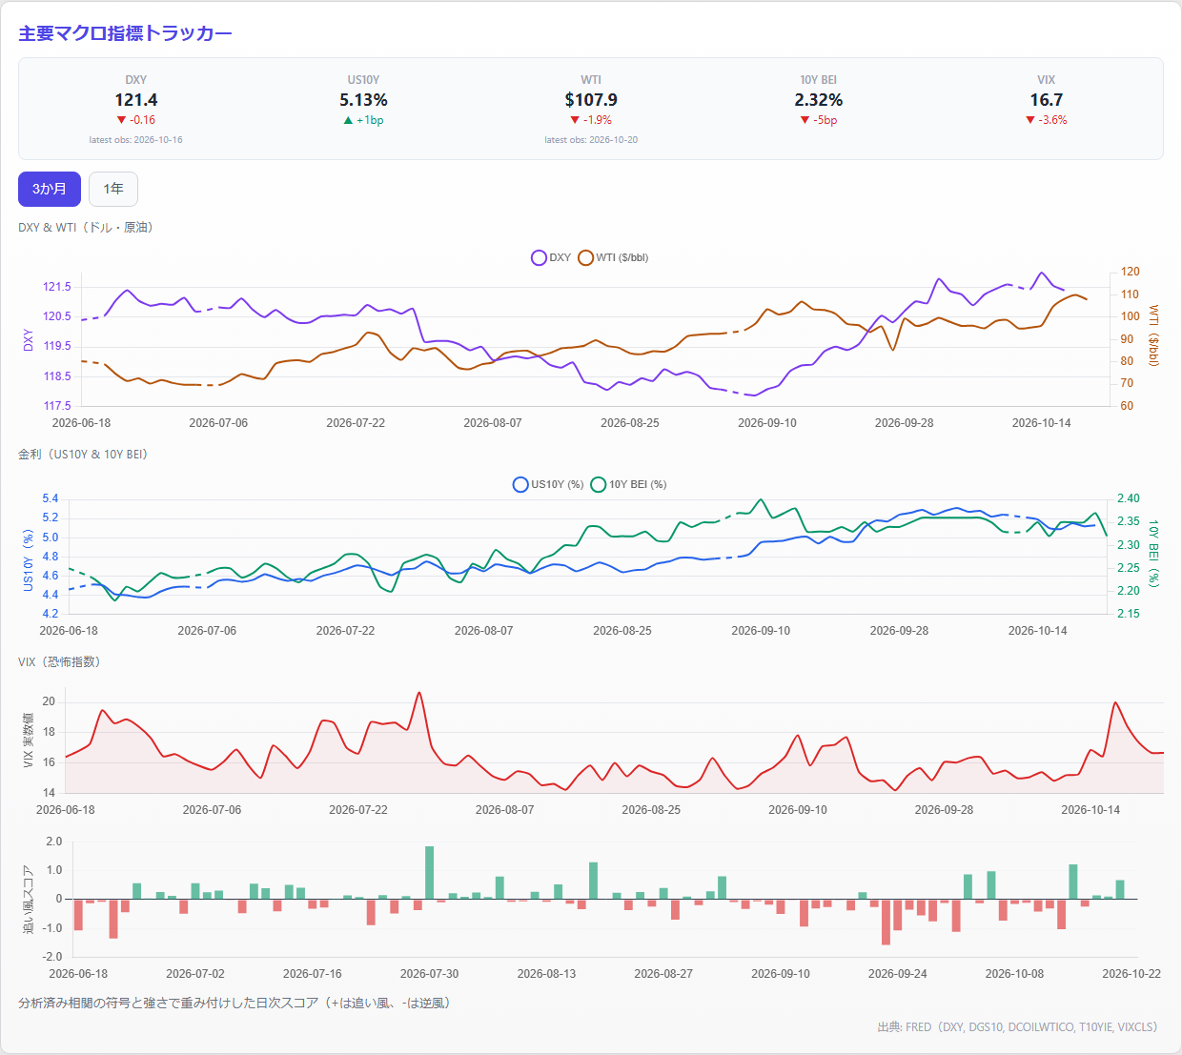
Task: Click the DXY & WTI chart heading
Action: point(86,228)
